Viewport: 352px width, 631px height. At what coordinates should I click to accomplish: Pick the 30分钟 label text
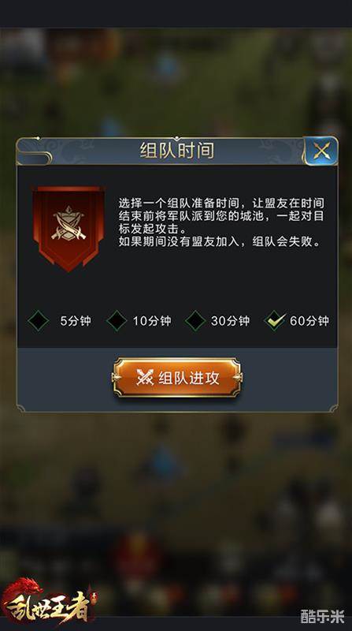pos(230,321)
